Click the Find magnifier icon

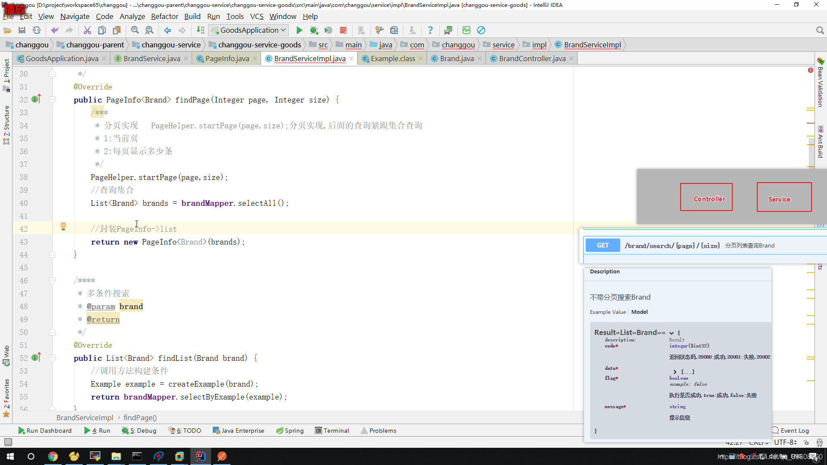coord(135,30)
